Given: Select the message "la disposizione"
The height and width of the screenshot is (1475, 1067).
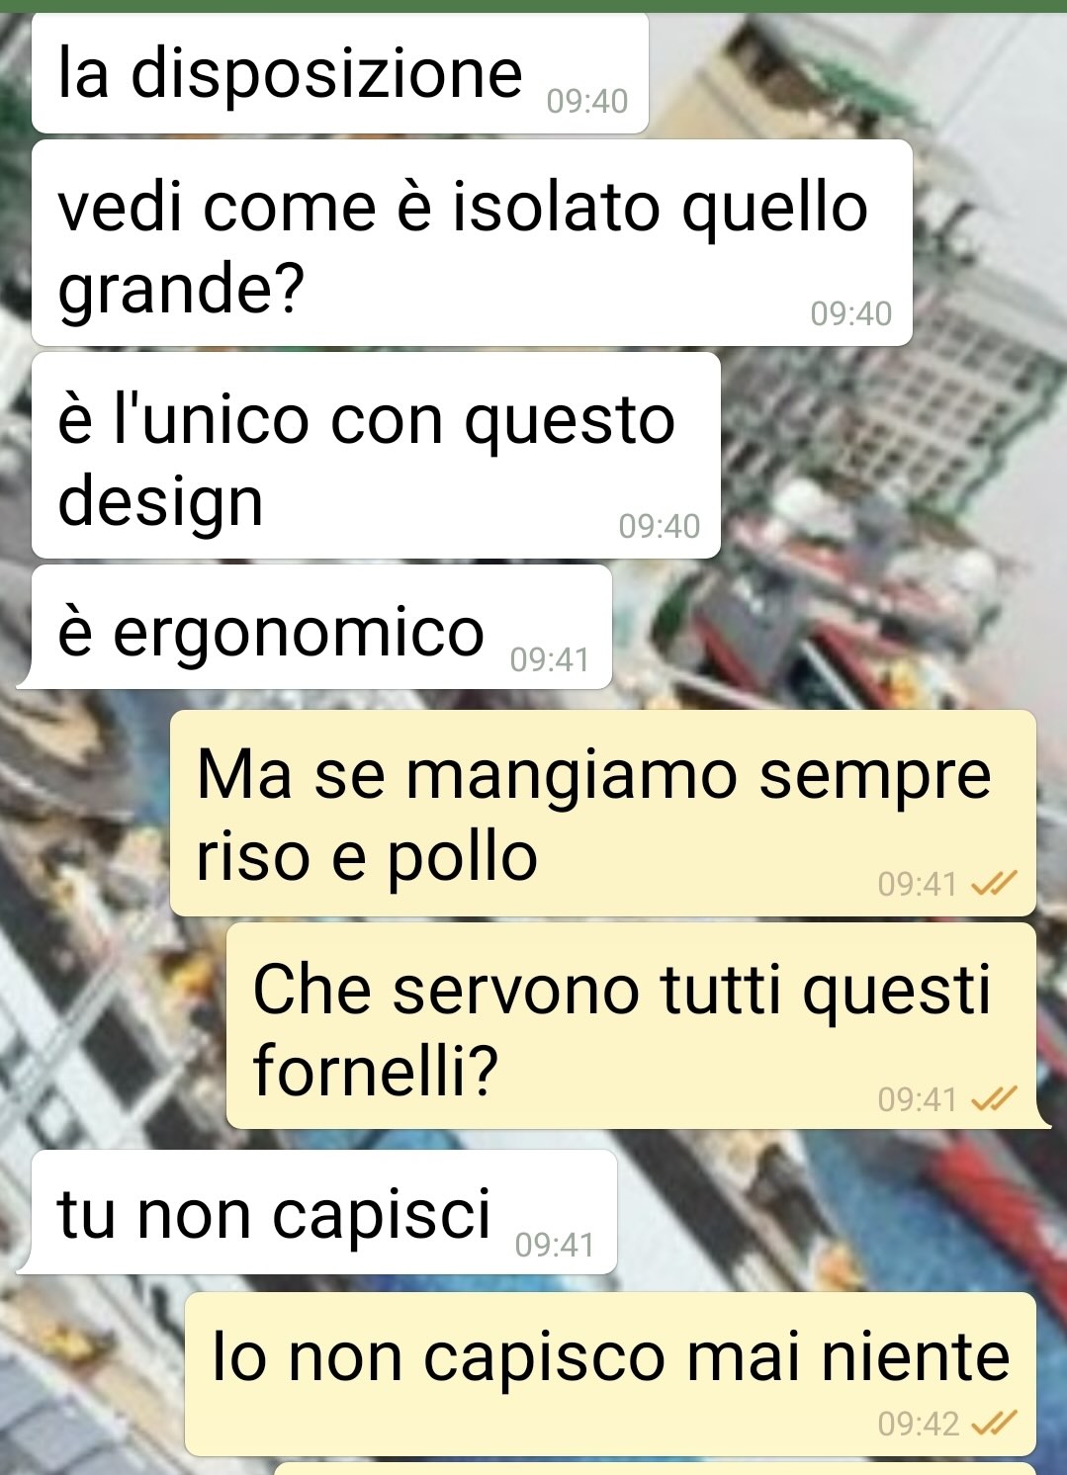Looking at the screenshot, I should pyautogui.click(x=340, y=73).
